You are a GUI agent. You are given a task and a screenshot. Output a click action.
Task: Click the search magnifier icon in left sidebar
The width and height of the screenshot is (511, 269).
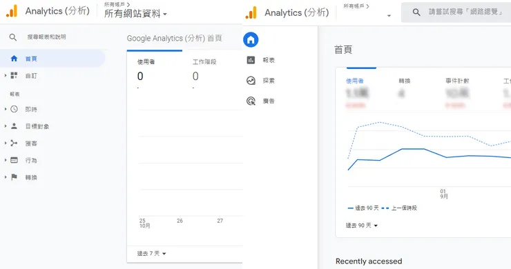point(13,37)
